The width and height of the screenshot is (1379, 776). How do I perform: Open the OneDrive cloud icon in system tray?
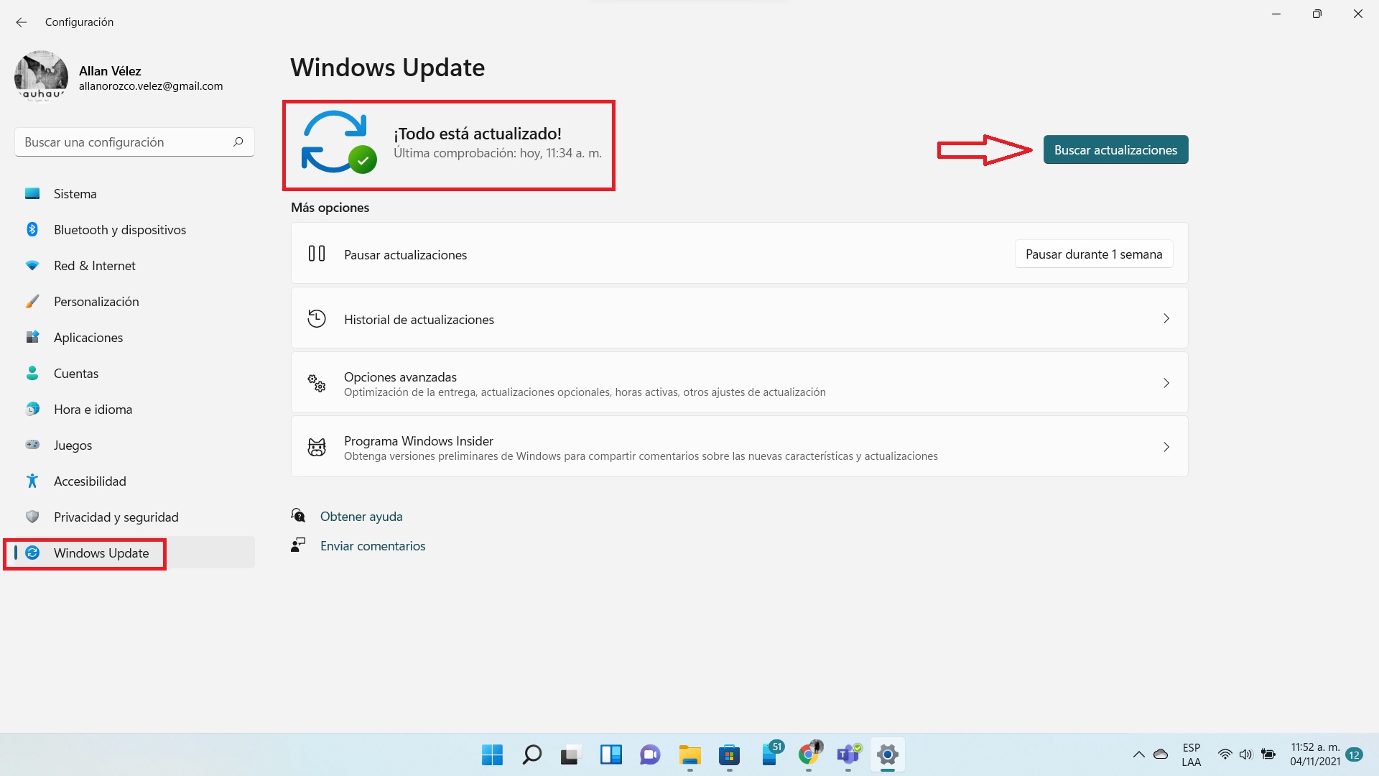click(x=1159, y=754)
